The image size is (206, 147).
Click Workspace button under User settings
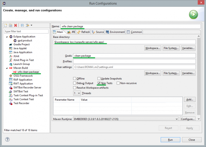(153, 73)
